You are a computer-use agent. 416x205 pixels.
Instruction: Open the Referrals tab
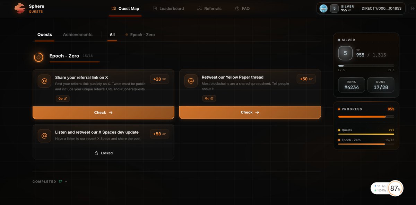(209, 8)
